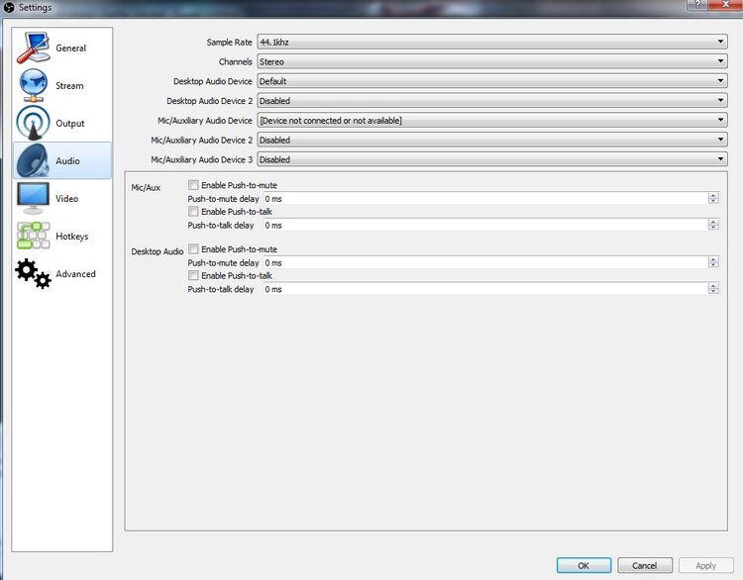
Task: Open Hotkeys via keyboard keys icon
Action: 33,236
